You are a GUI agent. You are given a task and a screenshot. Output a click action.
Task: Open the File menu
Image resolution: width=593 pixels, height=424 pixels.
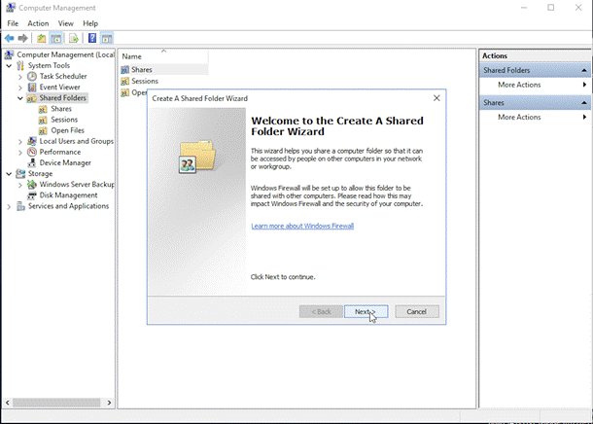pos(13,23)
